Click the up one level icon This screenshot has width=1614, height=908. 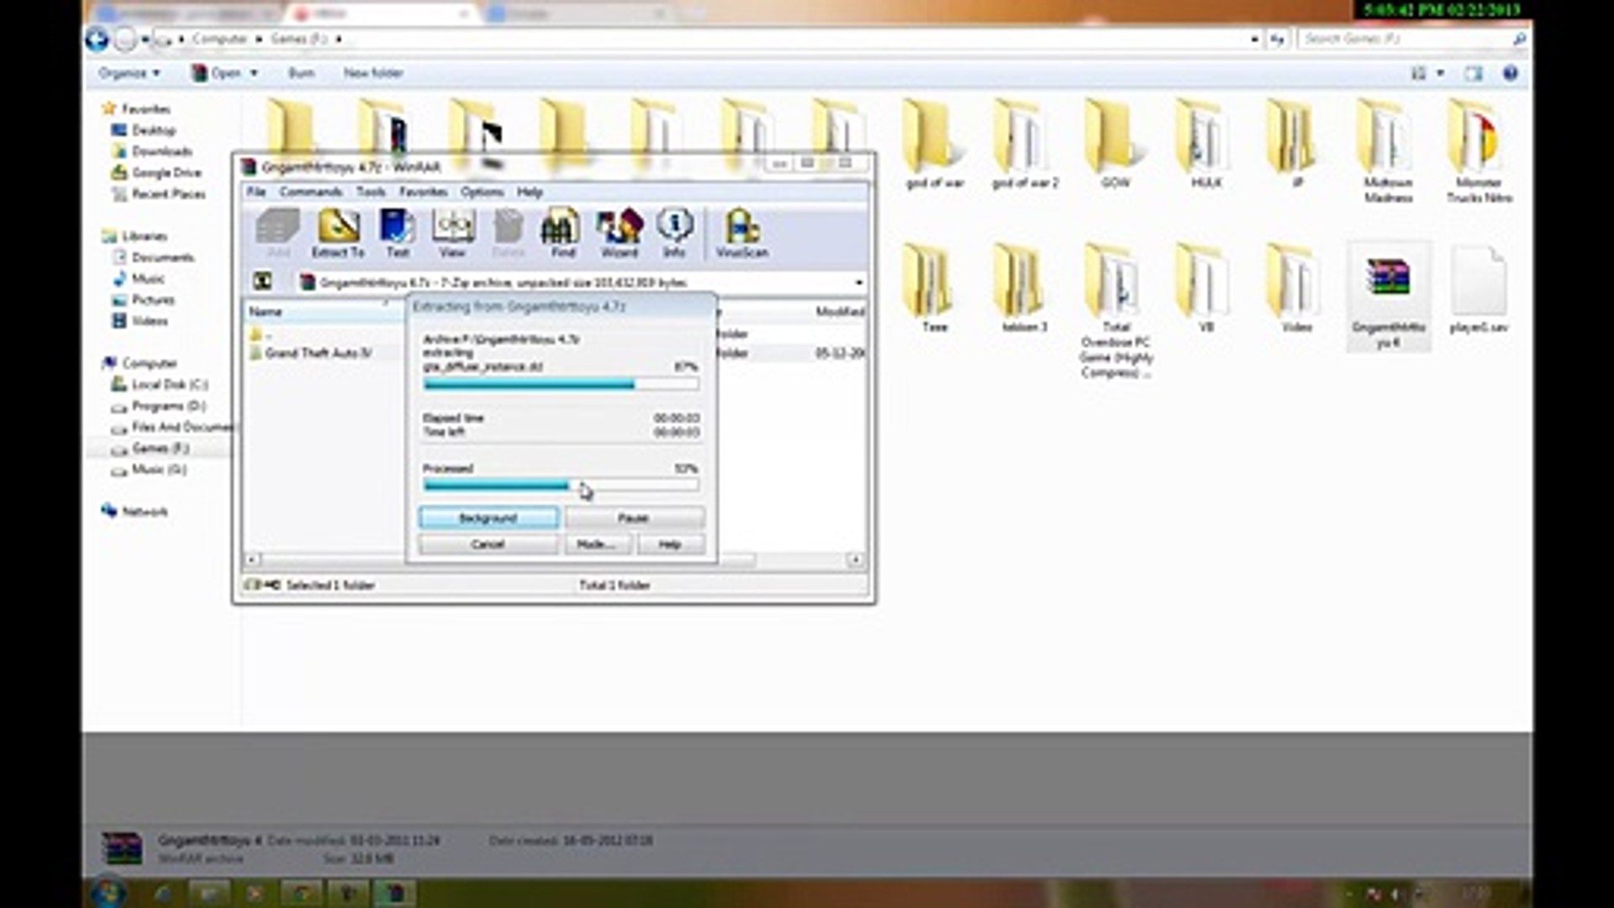pyautogui.click(x=262, y=282)
